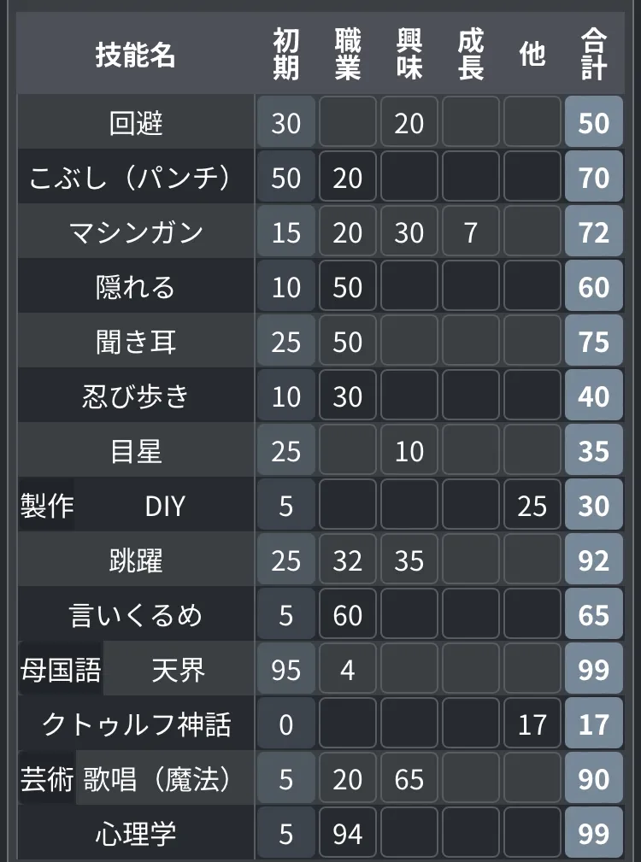
Task: Click the 興味 field for 目星
Action: 409,452
